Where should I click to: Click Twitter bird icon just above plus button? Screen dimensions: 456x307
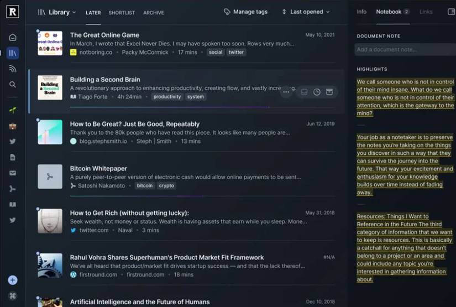point(13,220)
